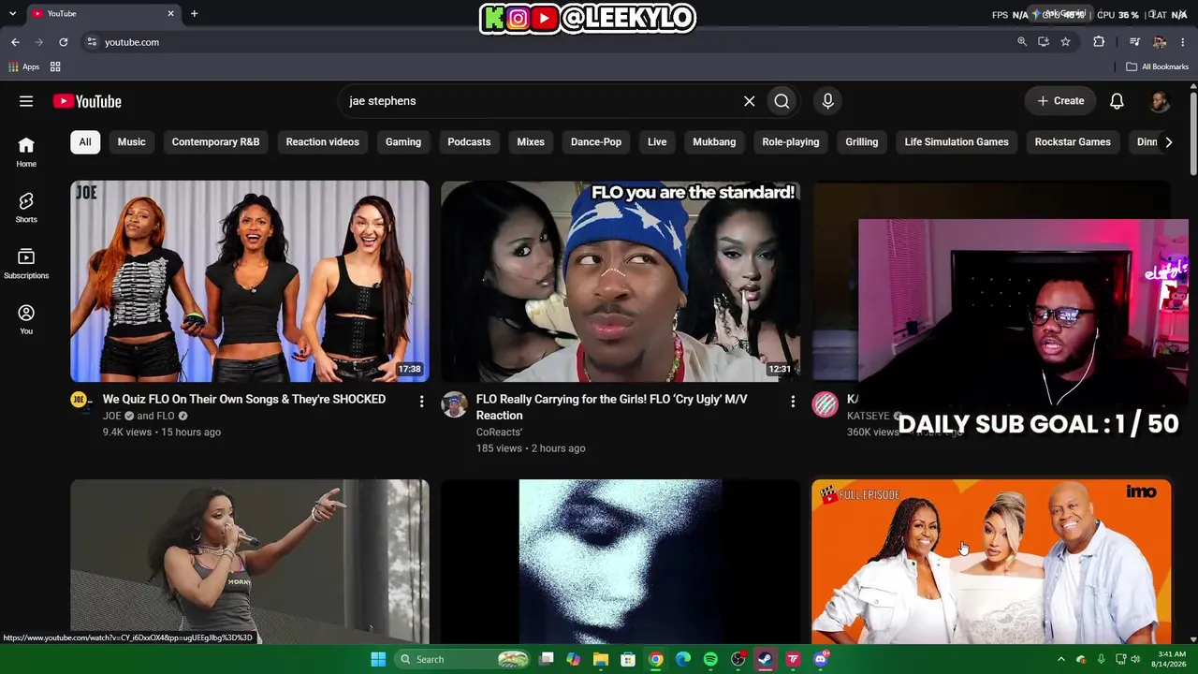Open the Chrome three-dot menu
Screen dimensions: 1198x674
point(1184,42)
